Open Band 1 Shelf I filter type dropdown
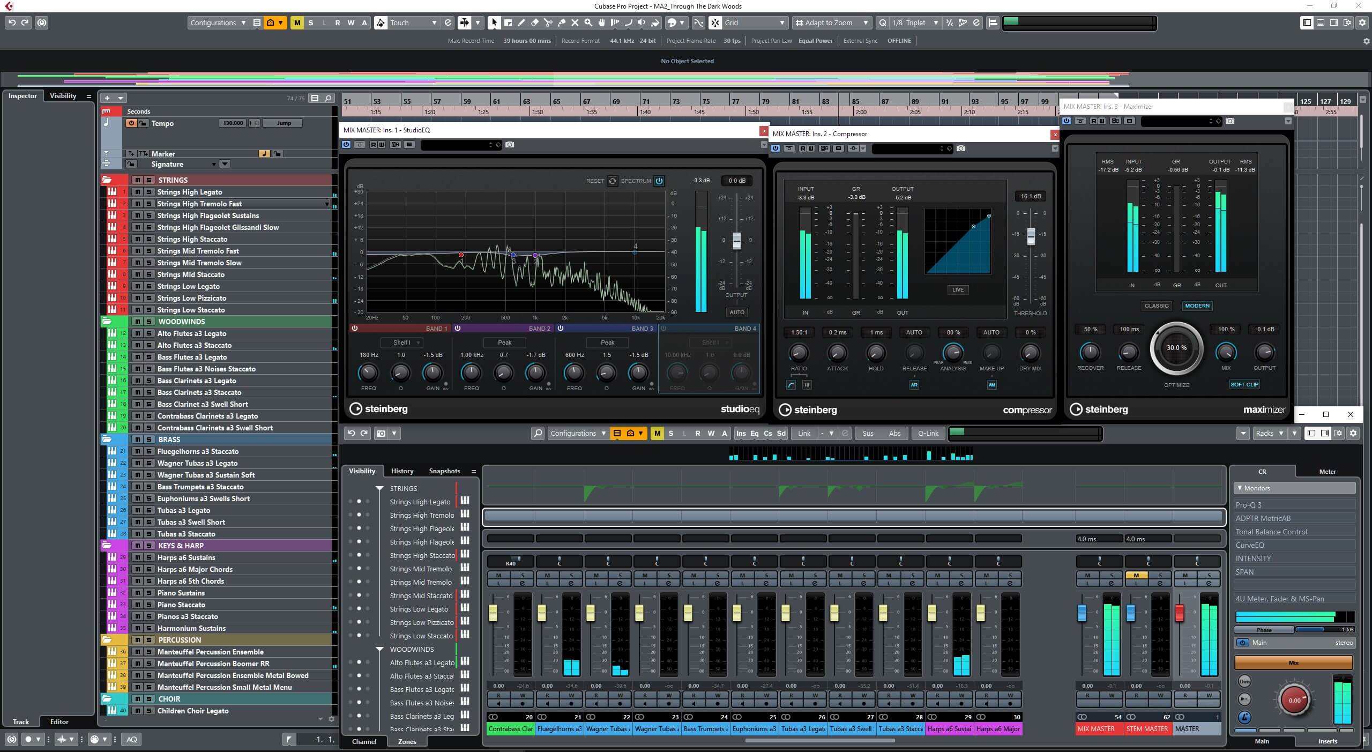 (402, 343)
